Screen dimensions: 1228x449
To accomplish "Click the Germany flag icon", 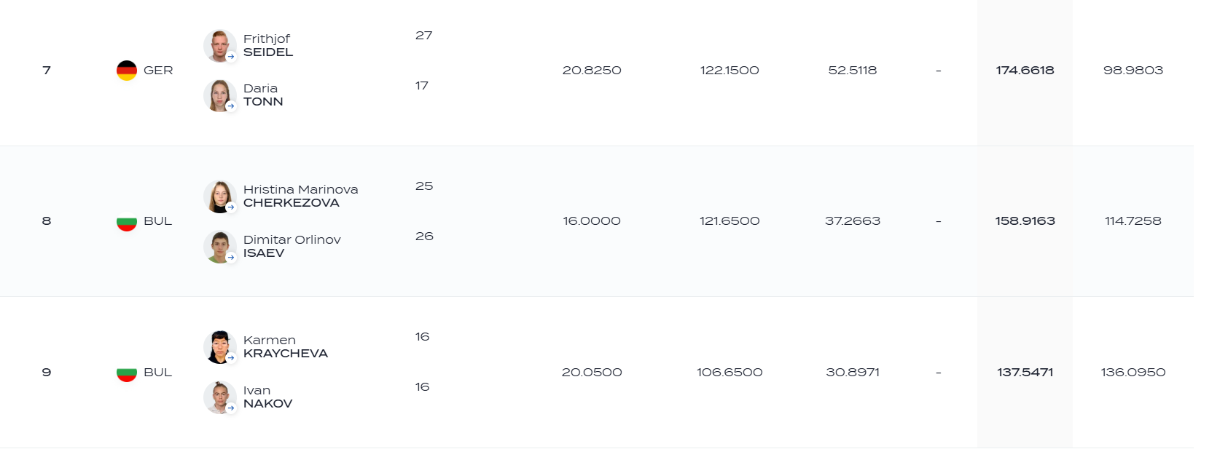I will (x=127, y=71).
